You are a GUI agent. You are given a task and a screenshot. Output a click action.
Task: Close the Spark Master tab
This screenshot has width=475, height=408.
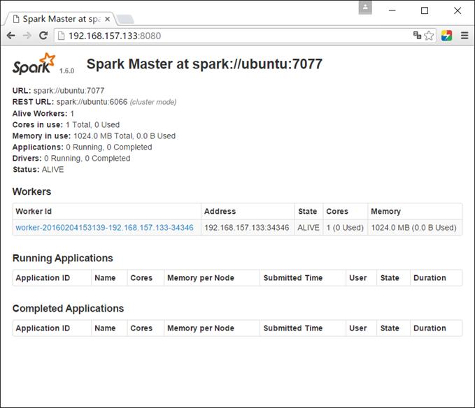(x=107, y=19)
